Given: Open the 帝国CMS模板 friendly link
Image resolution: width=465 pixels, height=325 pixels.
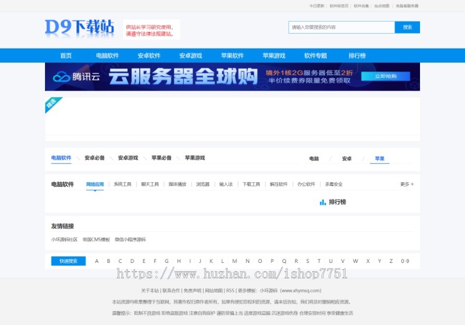Looking at the screenshot, I should [x=96, y=240].
